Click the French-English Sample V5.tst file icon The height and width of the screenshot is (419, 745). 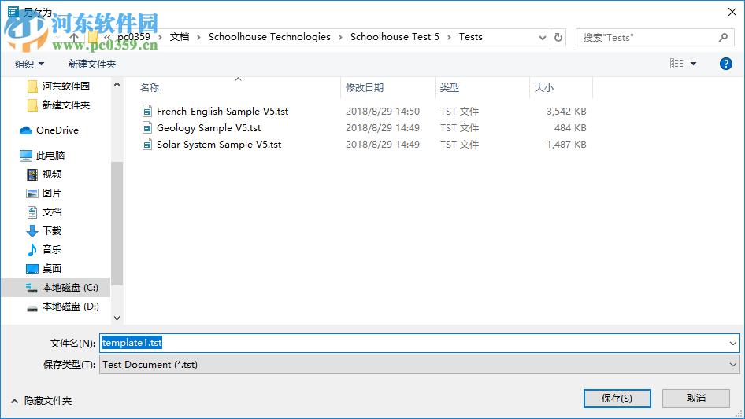click(x=147, y=111)
